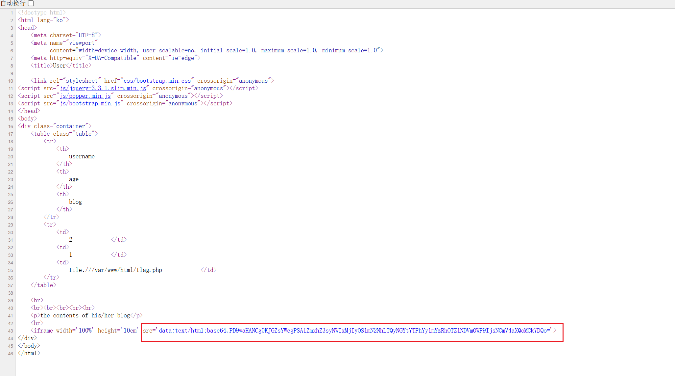Screen dimensions: 675x376
Task: Click the html lang="ko" tag
Action: [43, 20]
